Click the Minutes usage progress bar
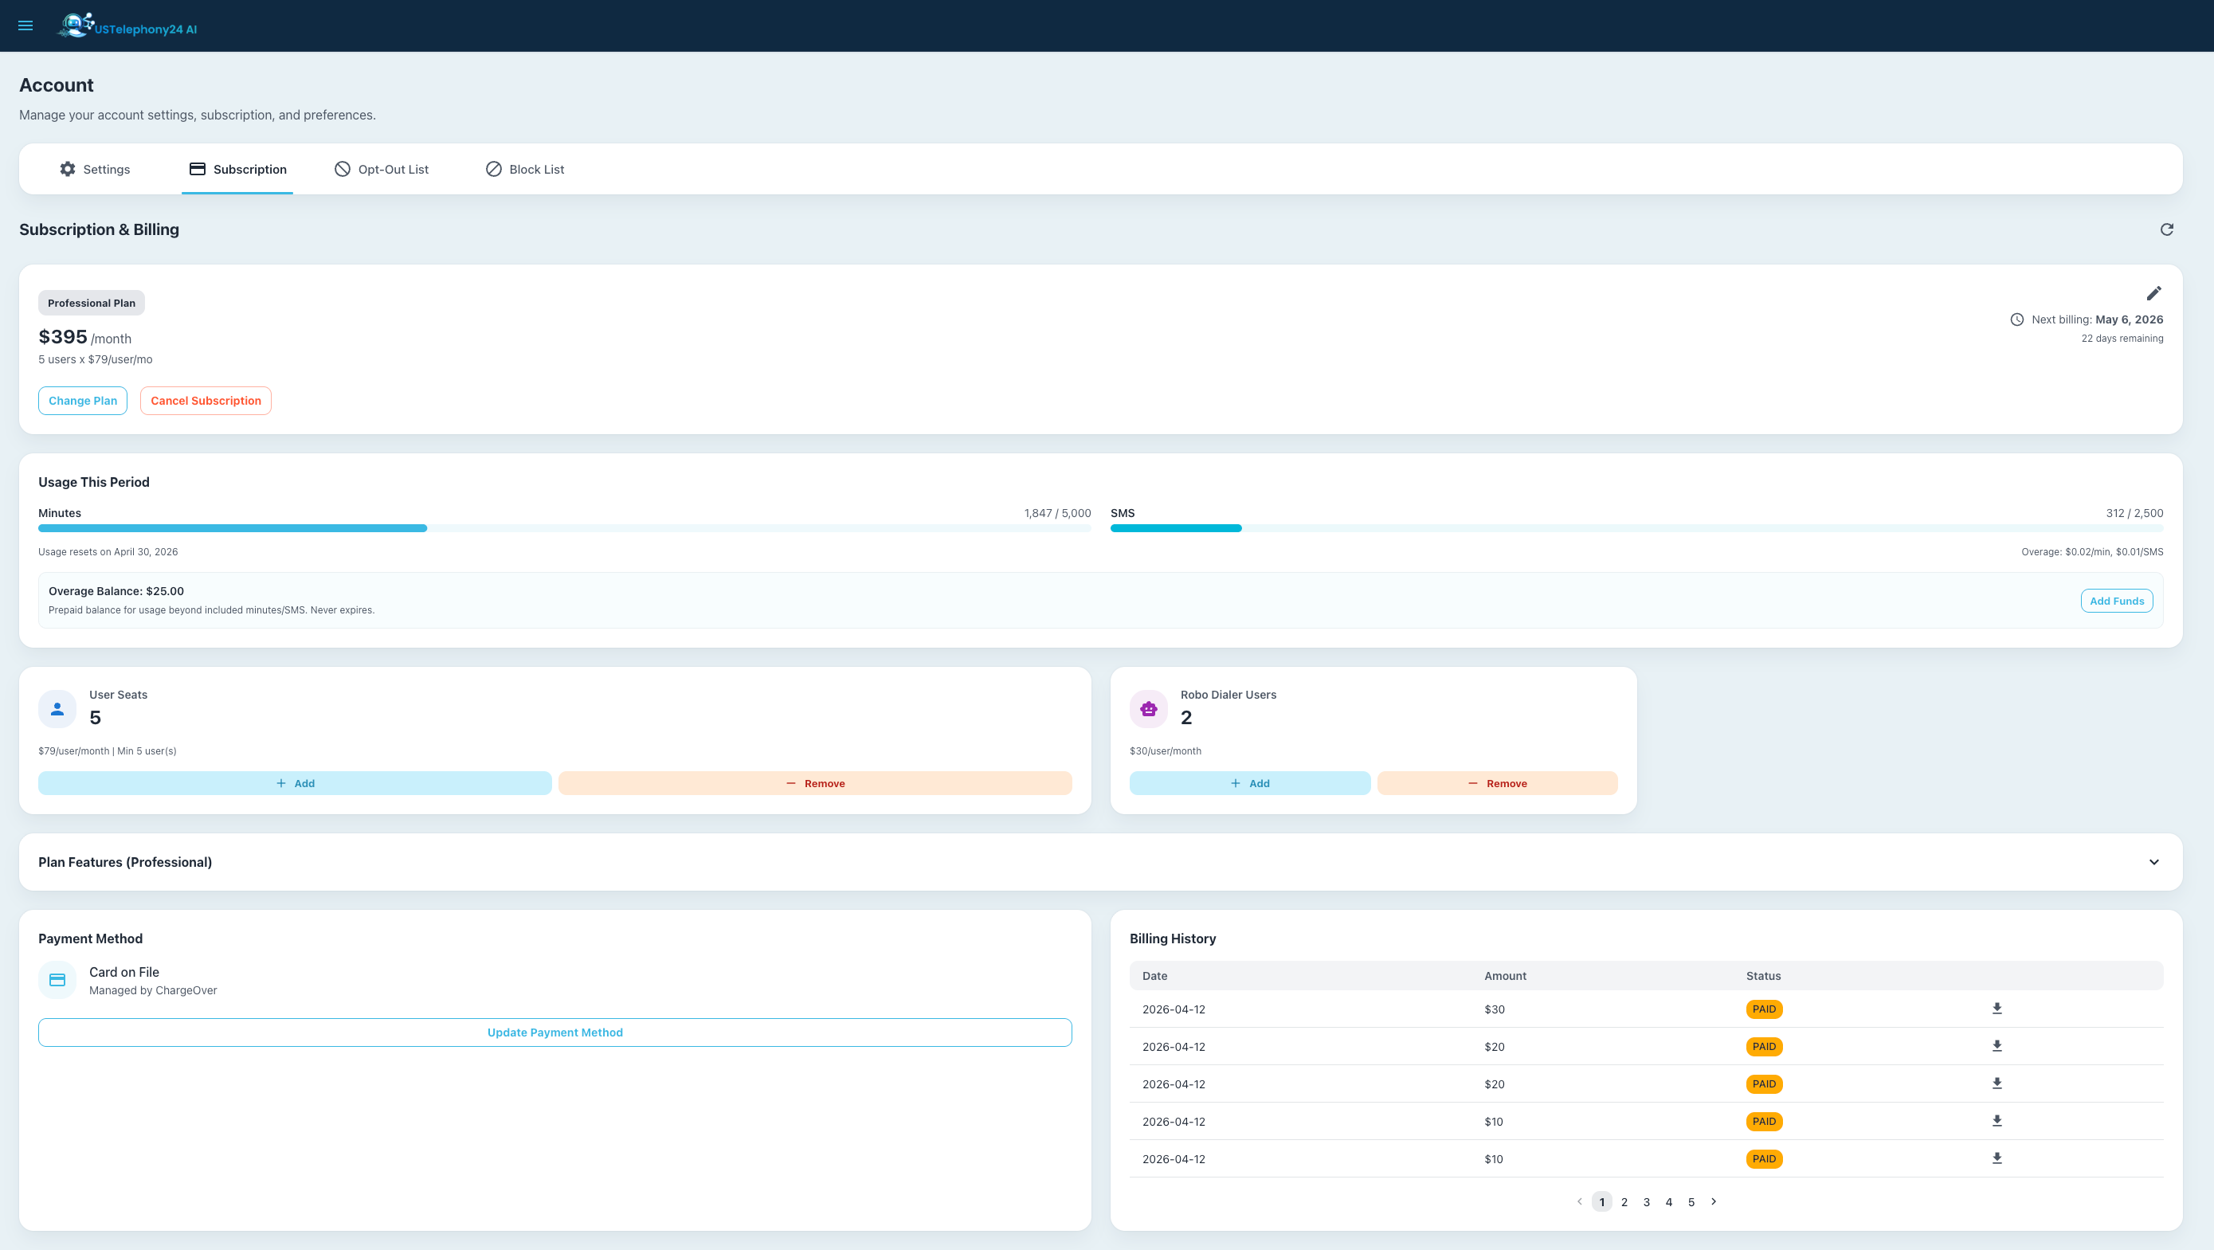 point(564,529)
